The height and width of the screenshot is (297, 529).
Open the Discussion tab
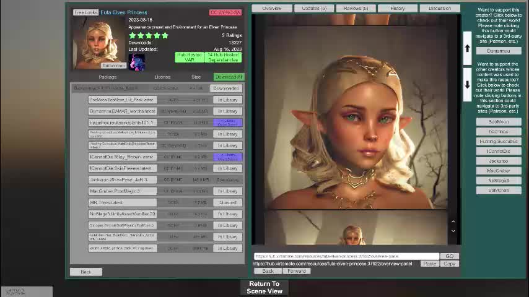(x=440, y=8)
